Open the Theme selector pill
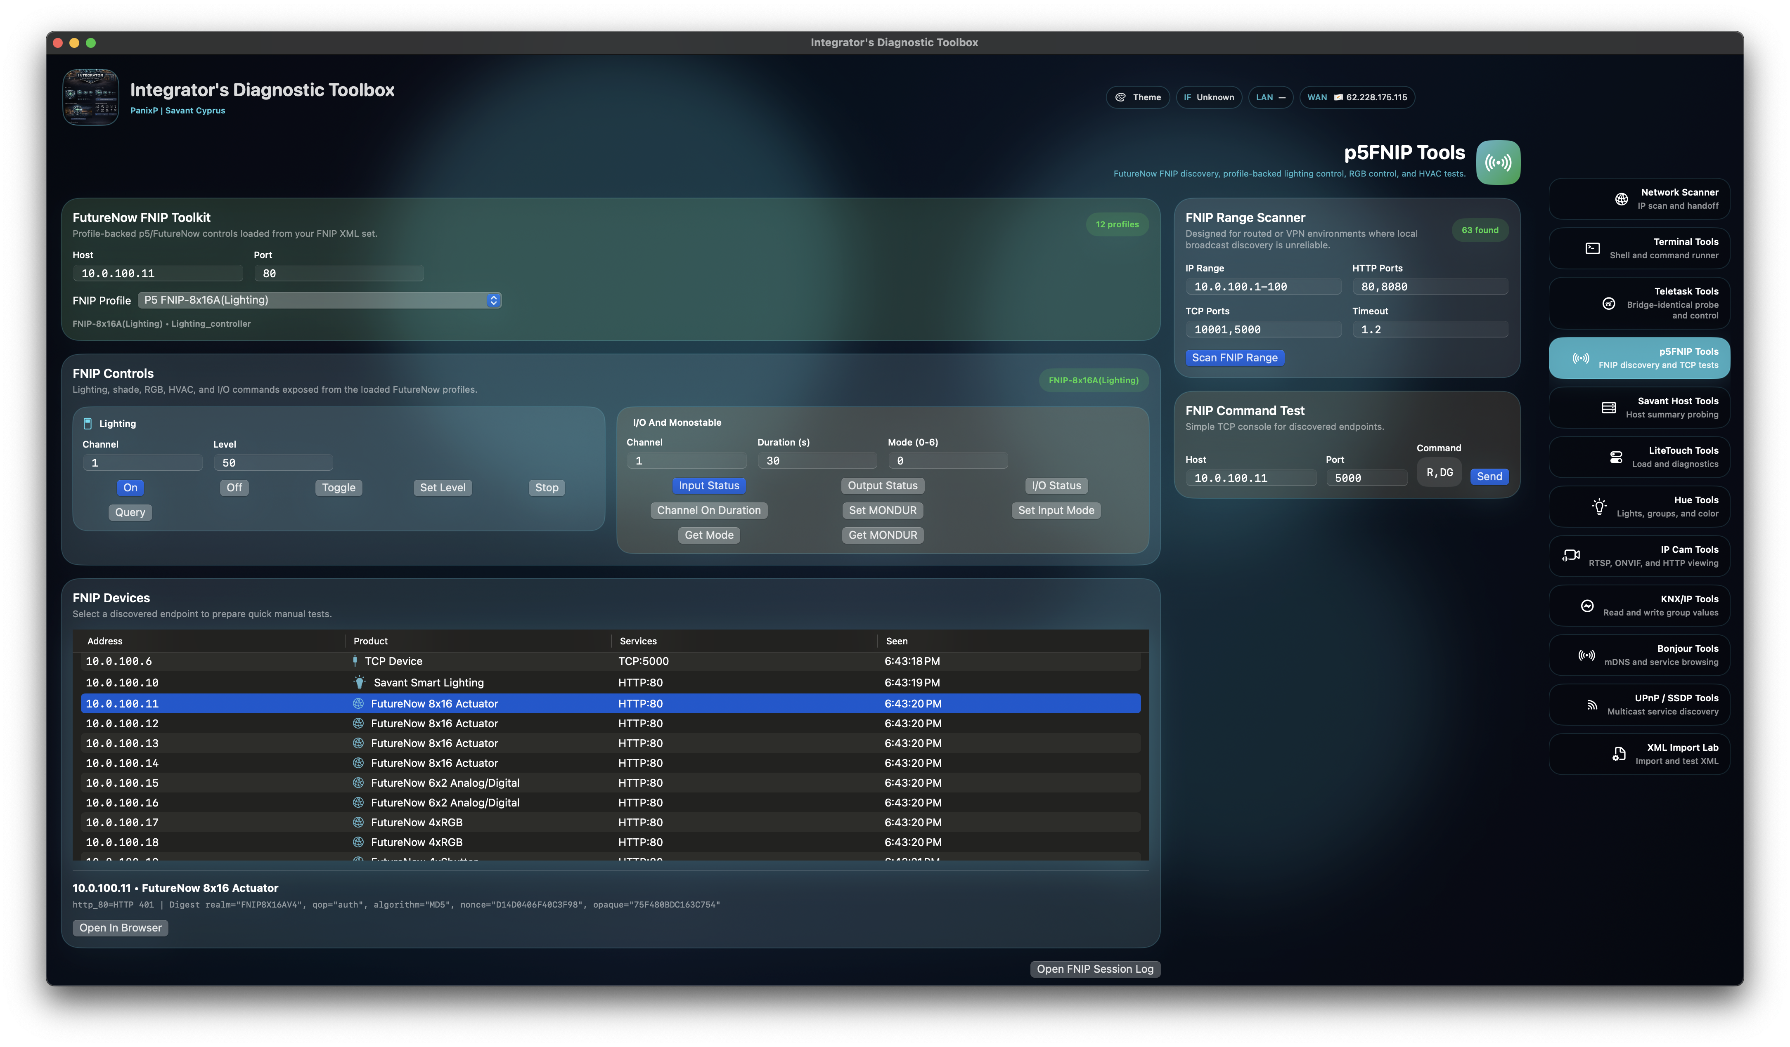The width and height of the screenshot is (1790, 1047). 1137,97
